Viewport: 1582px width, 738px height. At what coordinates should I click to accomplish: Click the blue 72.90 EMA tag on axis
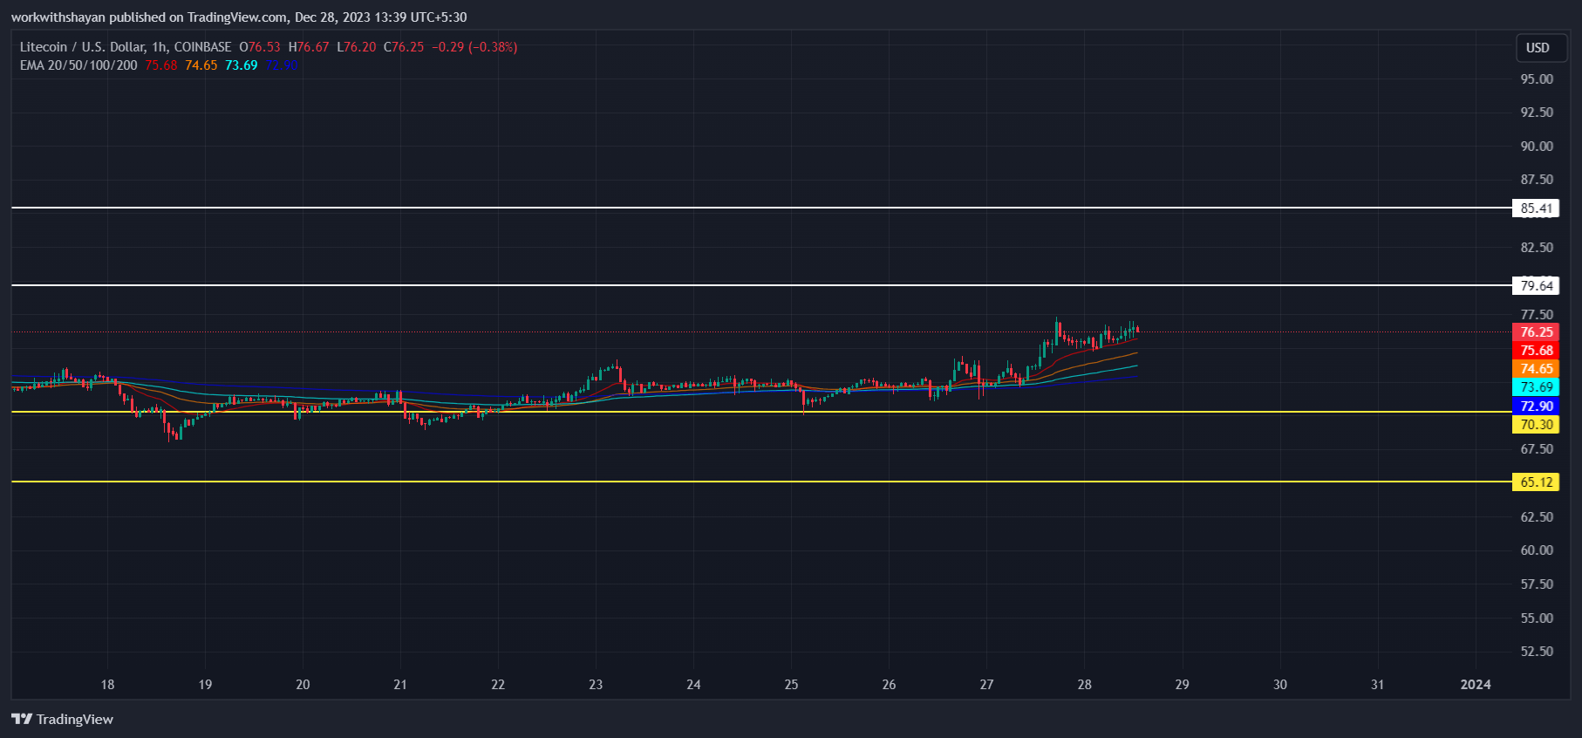point(1536,407)
